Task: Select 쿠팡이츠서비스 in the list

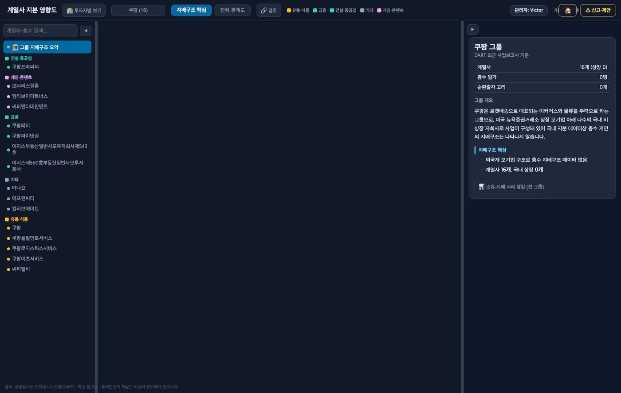Action: coord(47,259)
